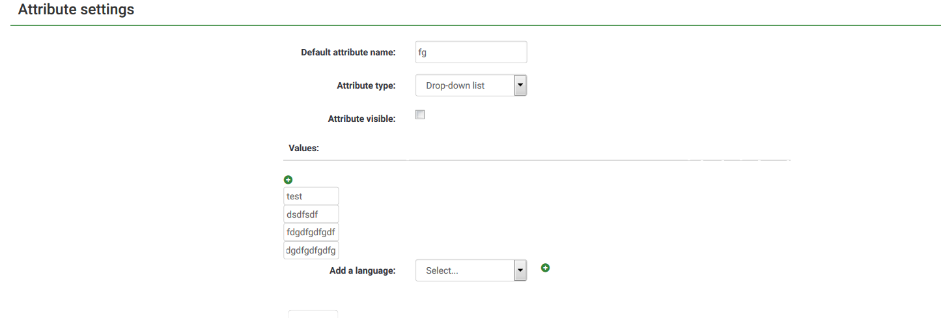This screenshot has width=941, height=318.
Task: Click the 'Default attribute name:' label
Action: (348, 52)
